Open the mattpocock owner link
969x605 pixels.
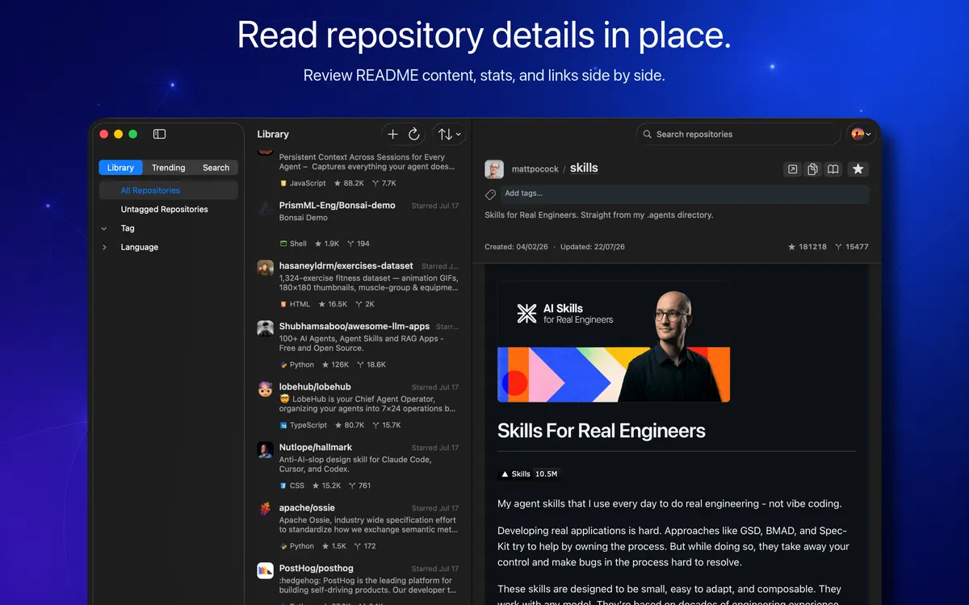pos(535,169)
